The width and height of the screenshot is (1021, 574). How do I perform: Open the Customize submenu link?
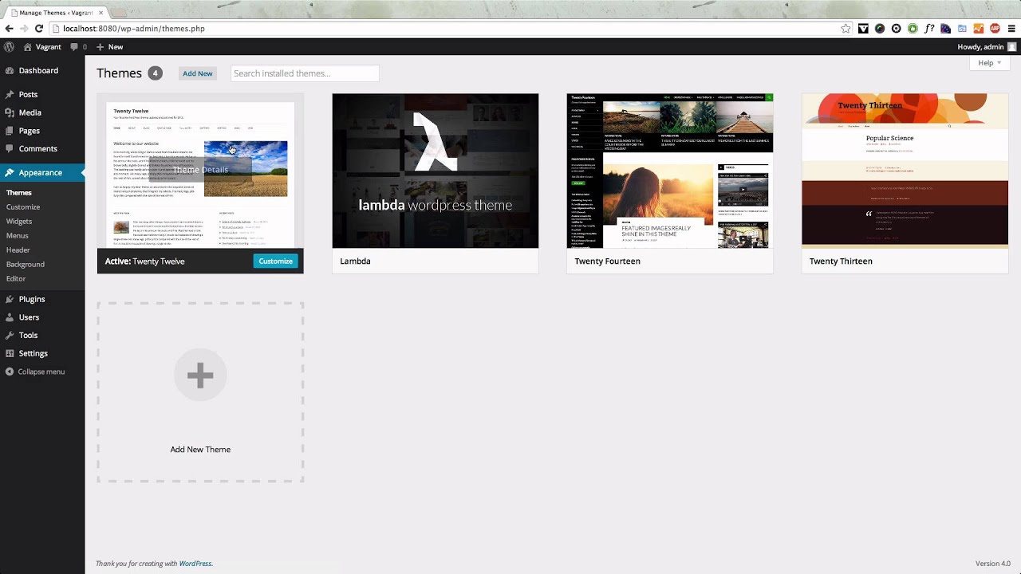pos(23,206)
